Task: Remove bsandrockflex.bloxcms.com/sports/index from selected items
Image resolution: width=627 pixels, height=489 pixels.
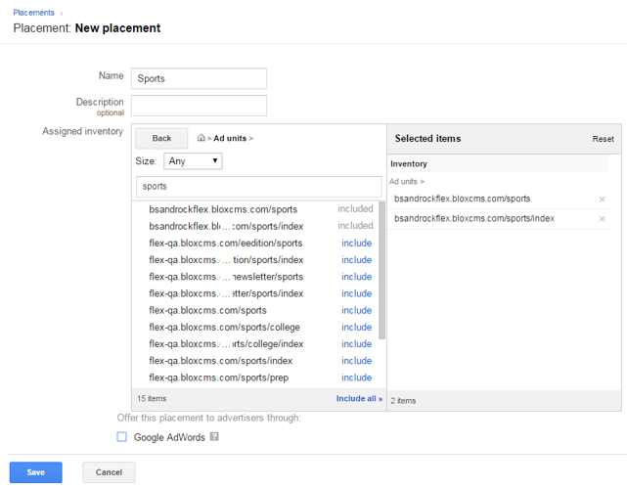Action: point(602,219)
